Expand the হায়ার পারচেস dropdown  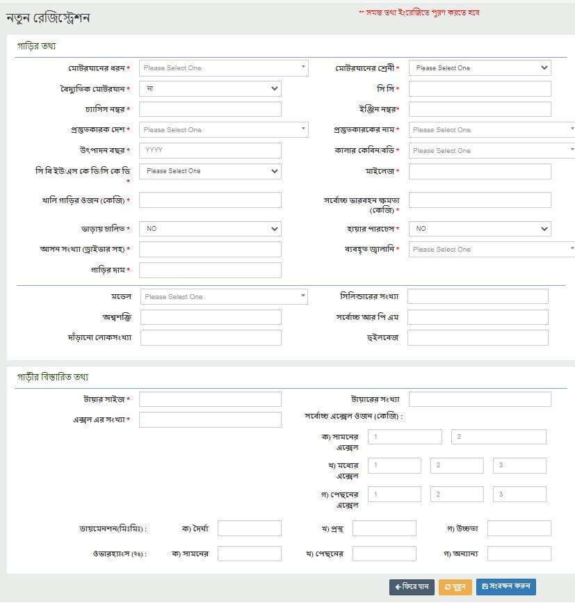(480, 229)
